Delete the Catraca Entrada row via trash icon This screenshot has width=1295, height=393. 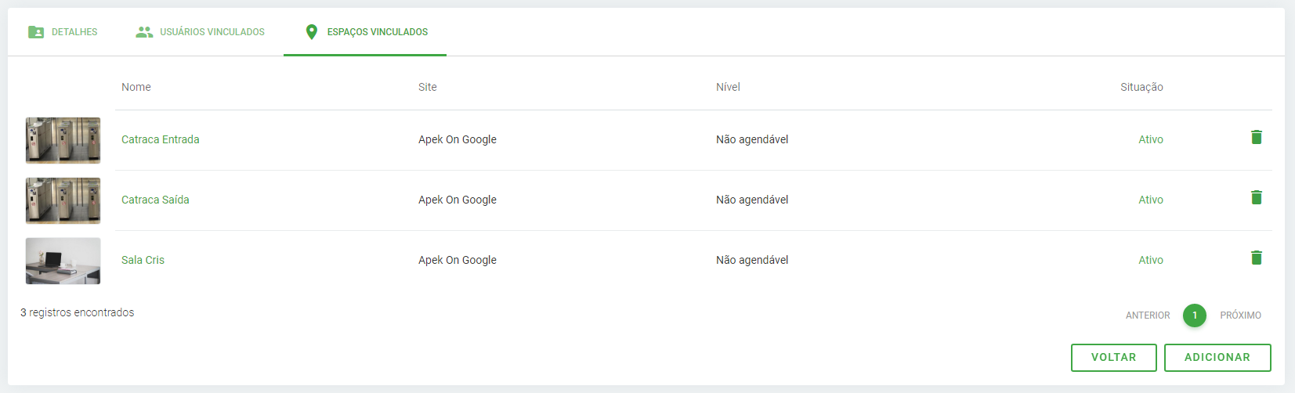click(1256, 138)
